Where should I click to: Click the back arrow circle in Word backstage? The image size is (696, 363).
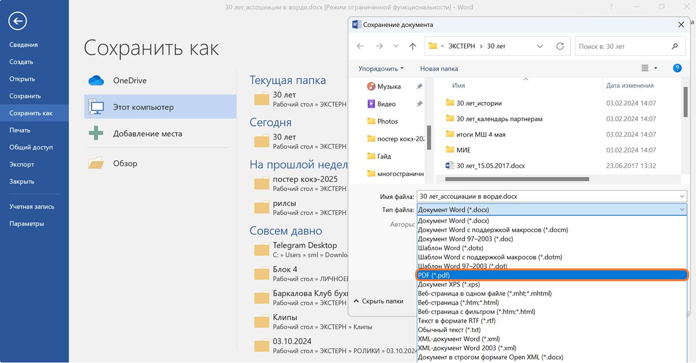18,21
